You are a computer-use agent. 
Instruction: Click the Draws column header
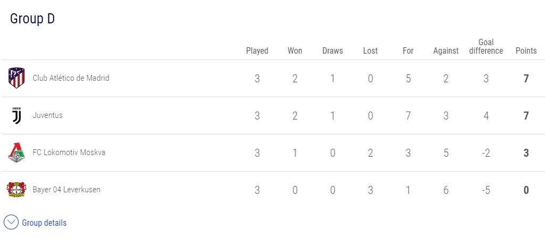333,51
